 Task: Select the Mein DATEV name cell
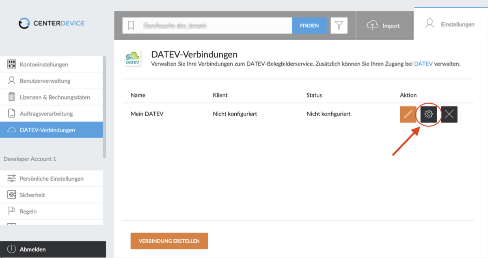pyautogui.click(x=147, y=114)
